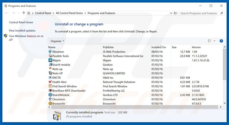This screenshot has height=125, width=229.
Task: Click the Health Alert heart icon
Action: click(50, 82)
